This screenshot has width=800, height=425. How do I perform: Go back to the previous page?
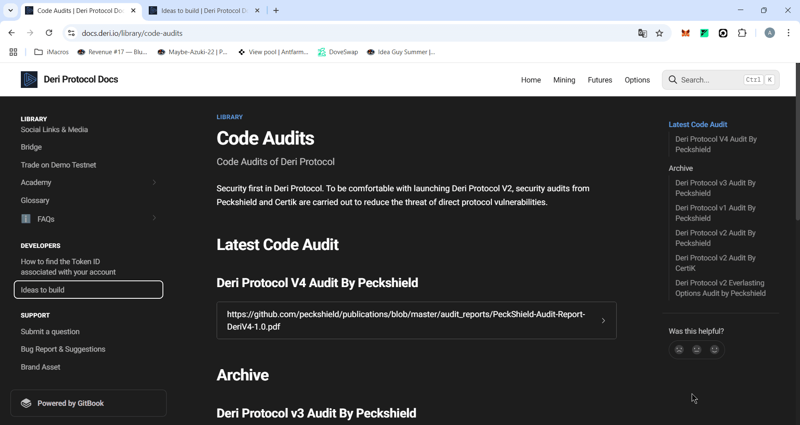click(12, 33)
